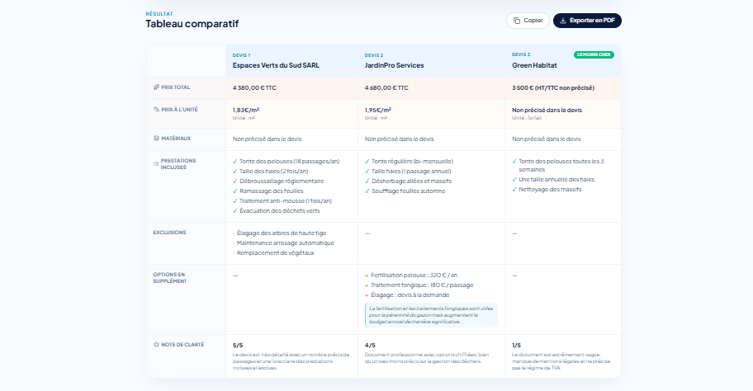Click the Prix à l'unité tag icon
This screenshot has width=753, height=391.
pyautogui.click(x=156, y=110)
